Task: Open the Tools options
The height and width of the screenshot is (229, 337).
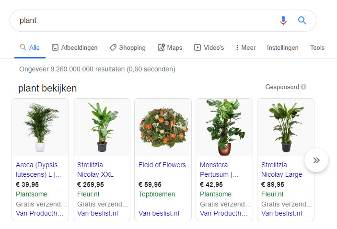Action: [317, 47]
